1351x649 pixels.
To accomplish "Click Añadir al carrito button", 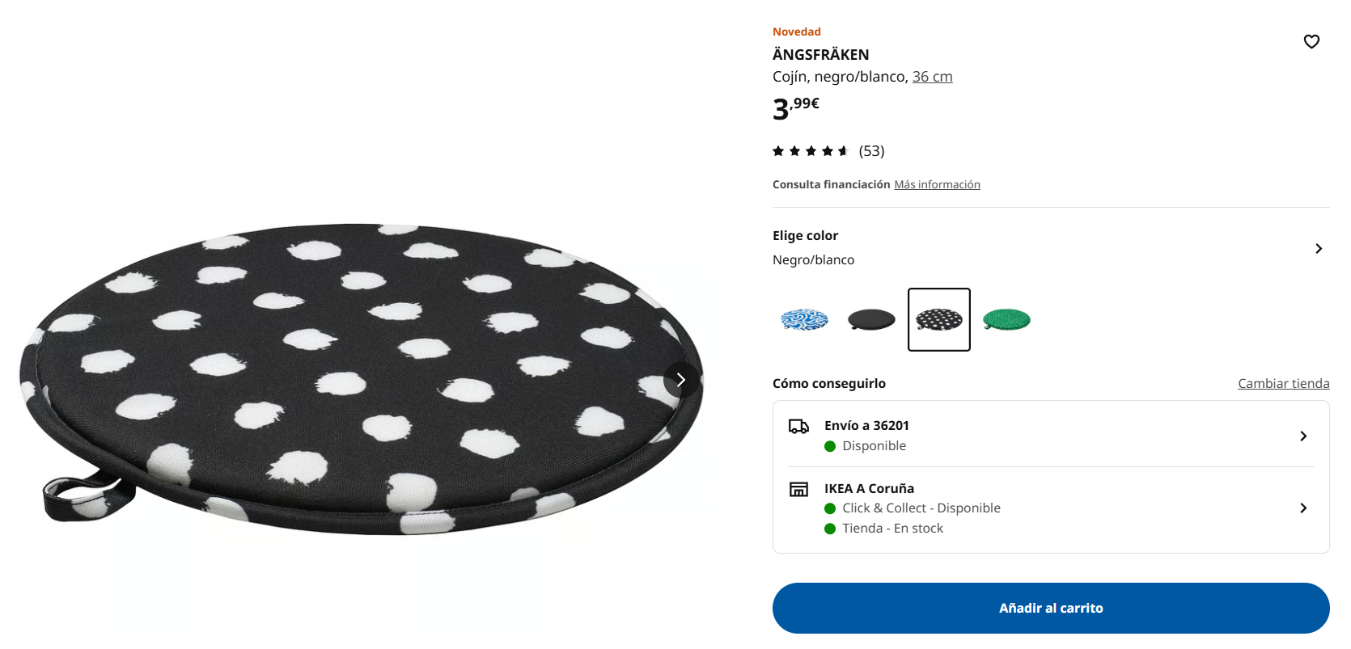I will (x=1051, y=609).
